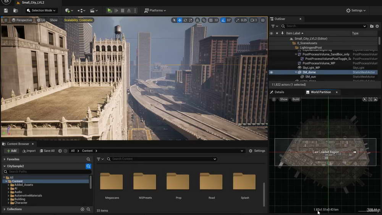Click the Eject playback button
The width and height of the screenshot is (382, 215).
(x=129, y=10)
